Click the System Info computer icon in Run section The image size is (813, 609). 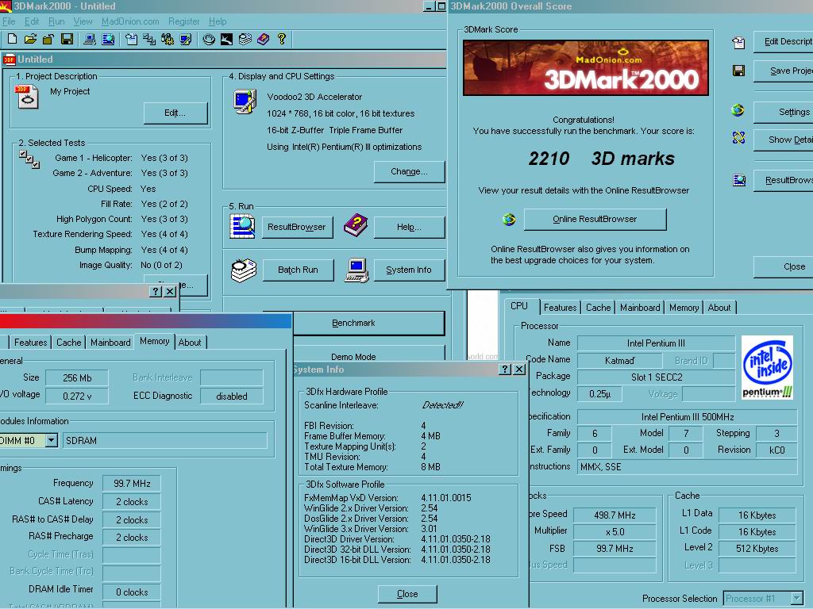pyautogui.click(x=356, y=270)
